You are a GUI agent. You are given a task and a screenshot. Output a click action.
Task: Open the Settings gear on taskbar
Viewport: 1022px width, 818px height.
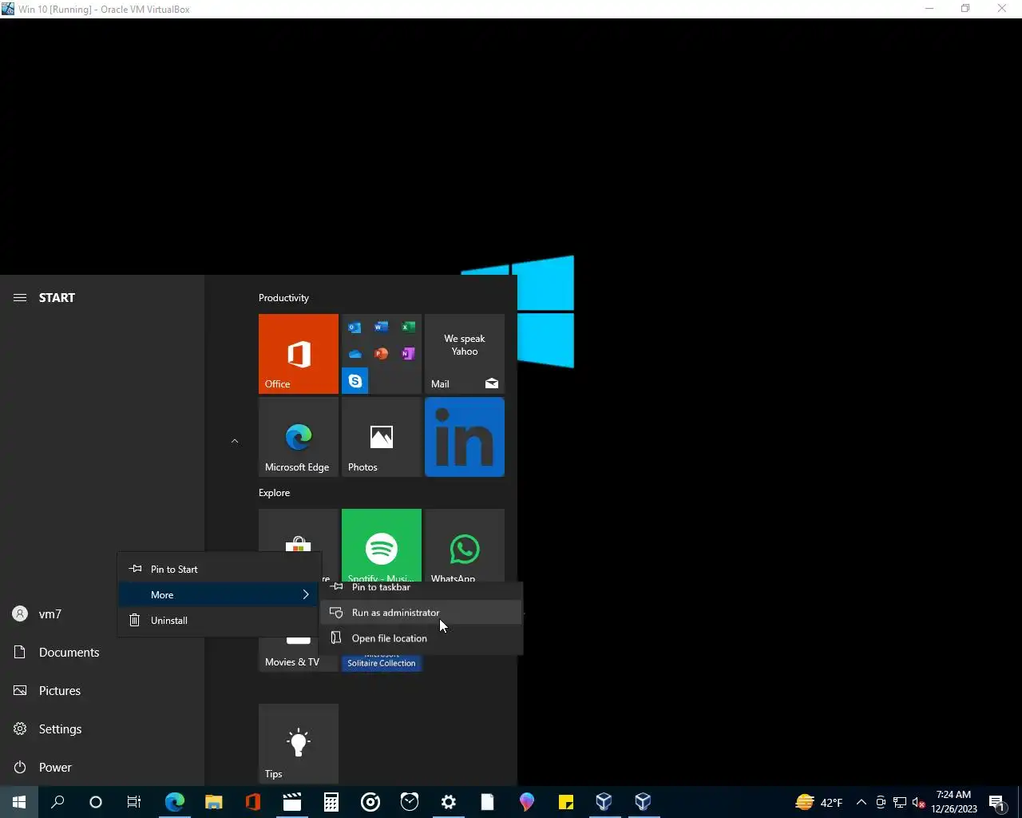pyautogui.click(x=449, y=802)
